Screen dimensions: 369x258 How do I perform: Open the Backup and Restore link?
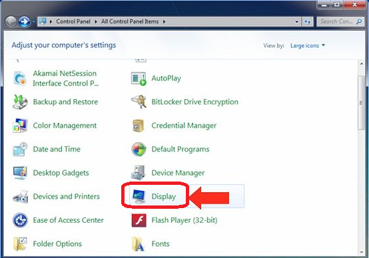click(65, 102)
